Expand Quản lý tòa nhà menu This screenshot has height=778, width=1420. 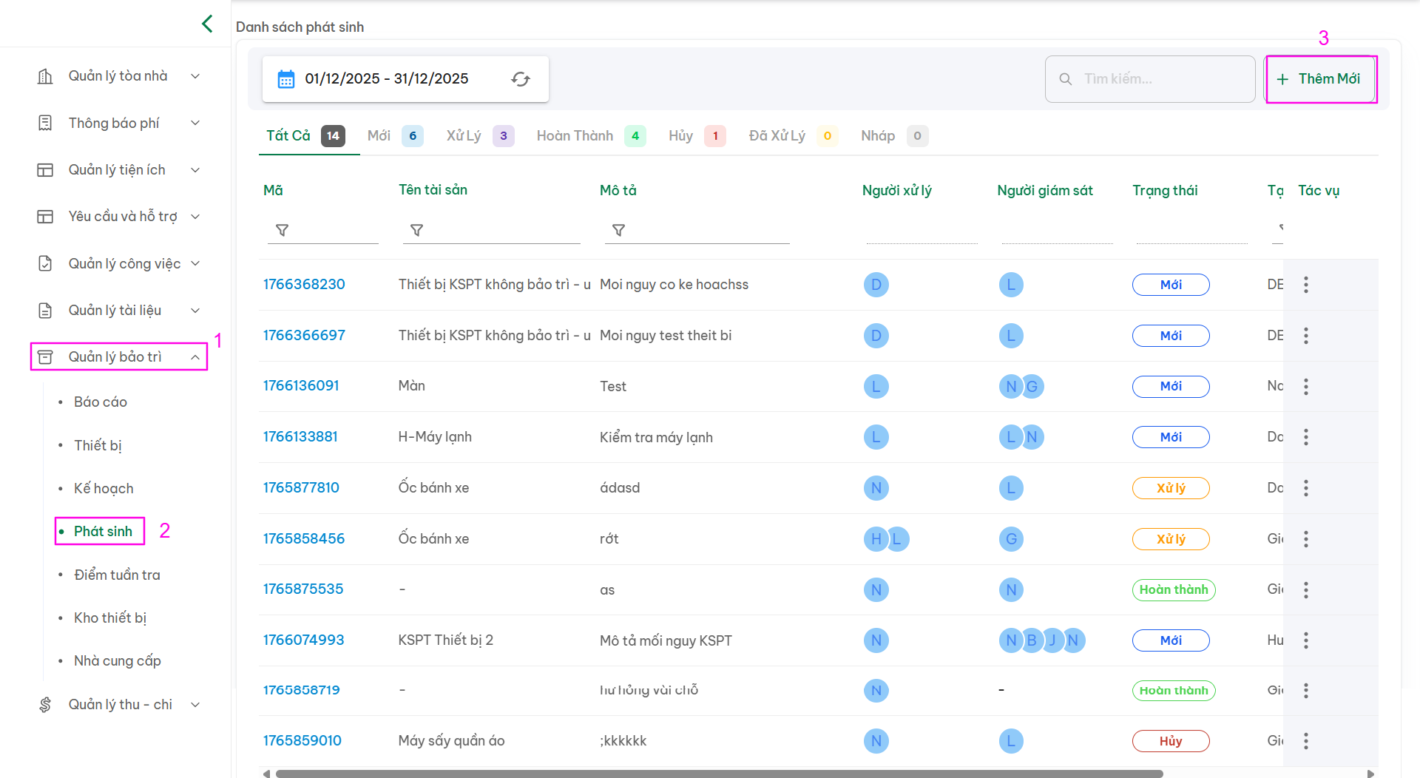coord(118,76)
